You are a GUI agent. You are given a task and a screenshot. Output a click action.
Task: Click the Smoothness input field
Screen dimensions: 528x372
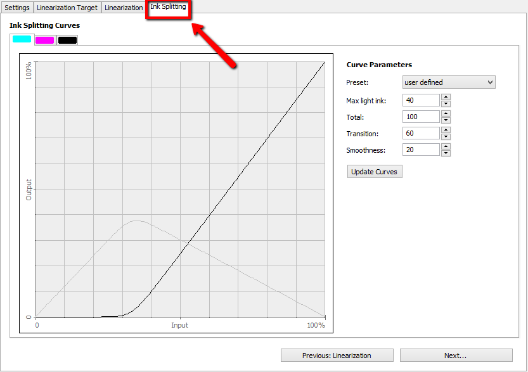tap(421, 150)
